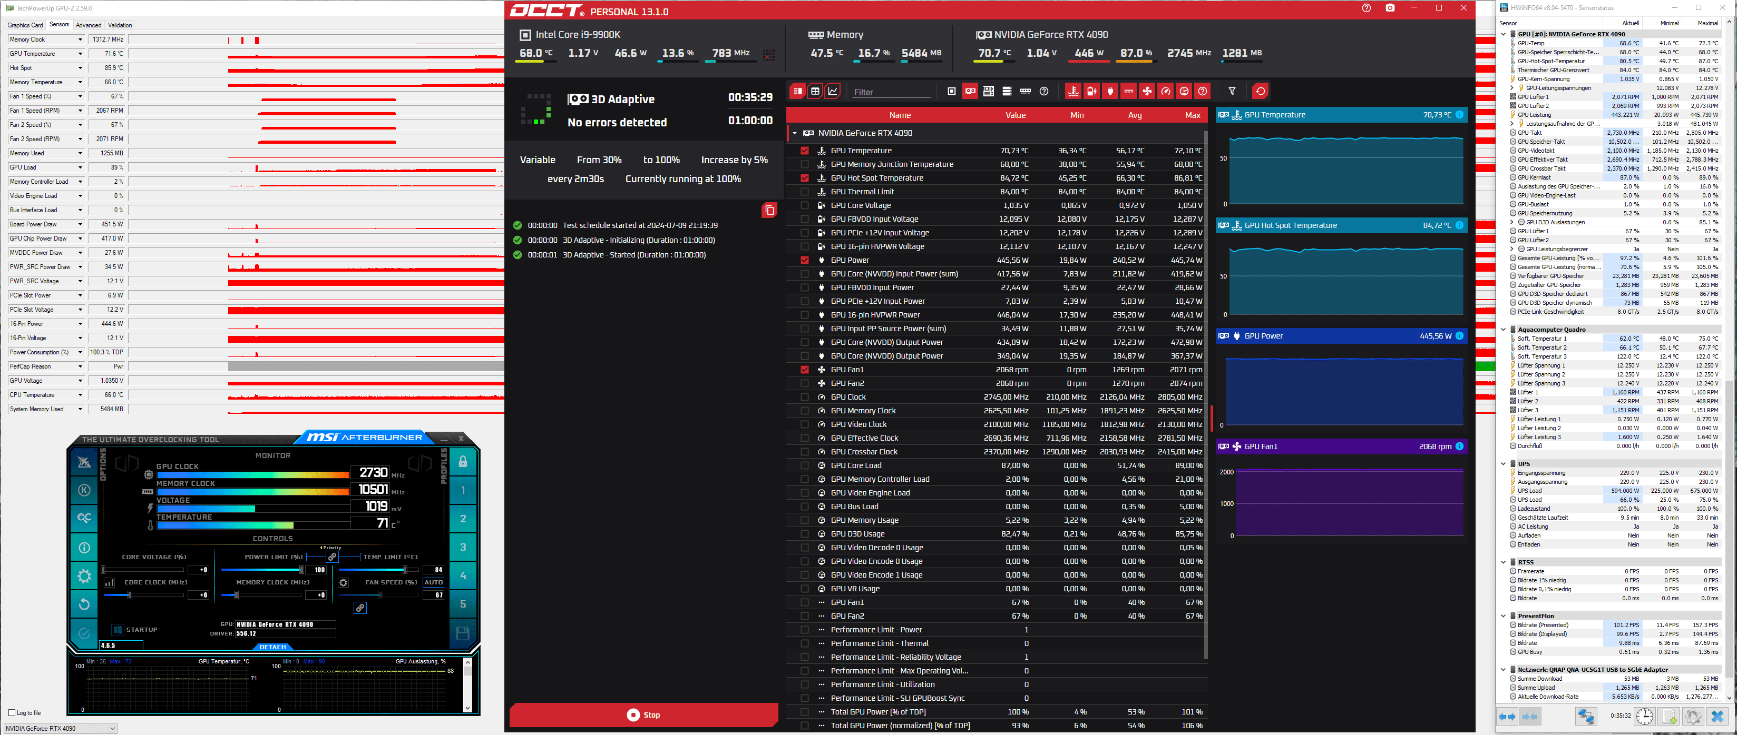The image size is (1737, 735).
Task: Toggle OCCT temperature sensor filter icon
Action: click(x=1074, y=91)
